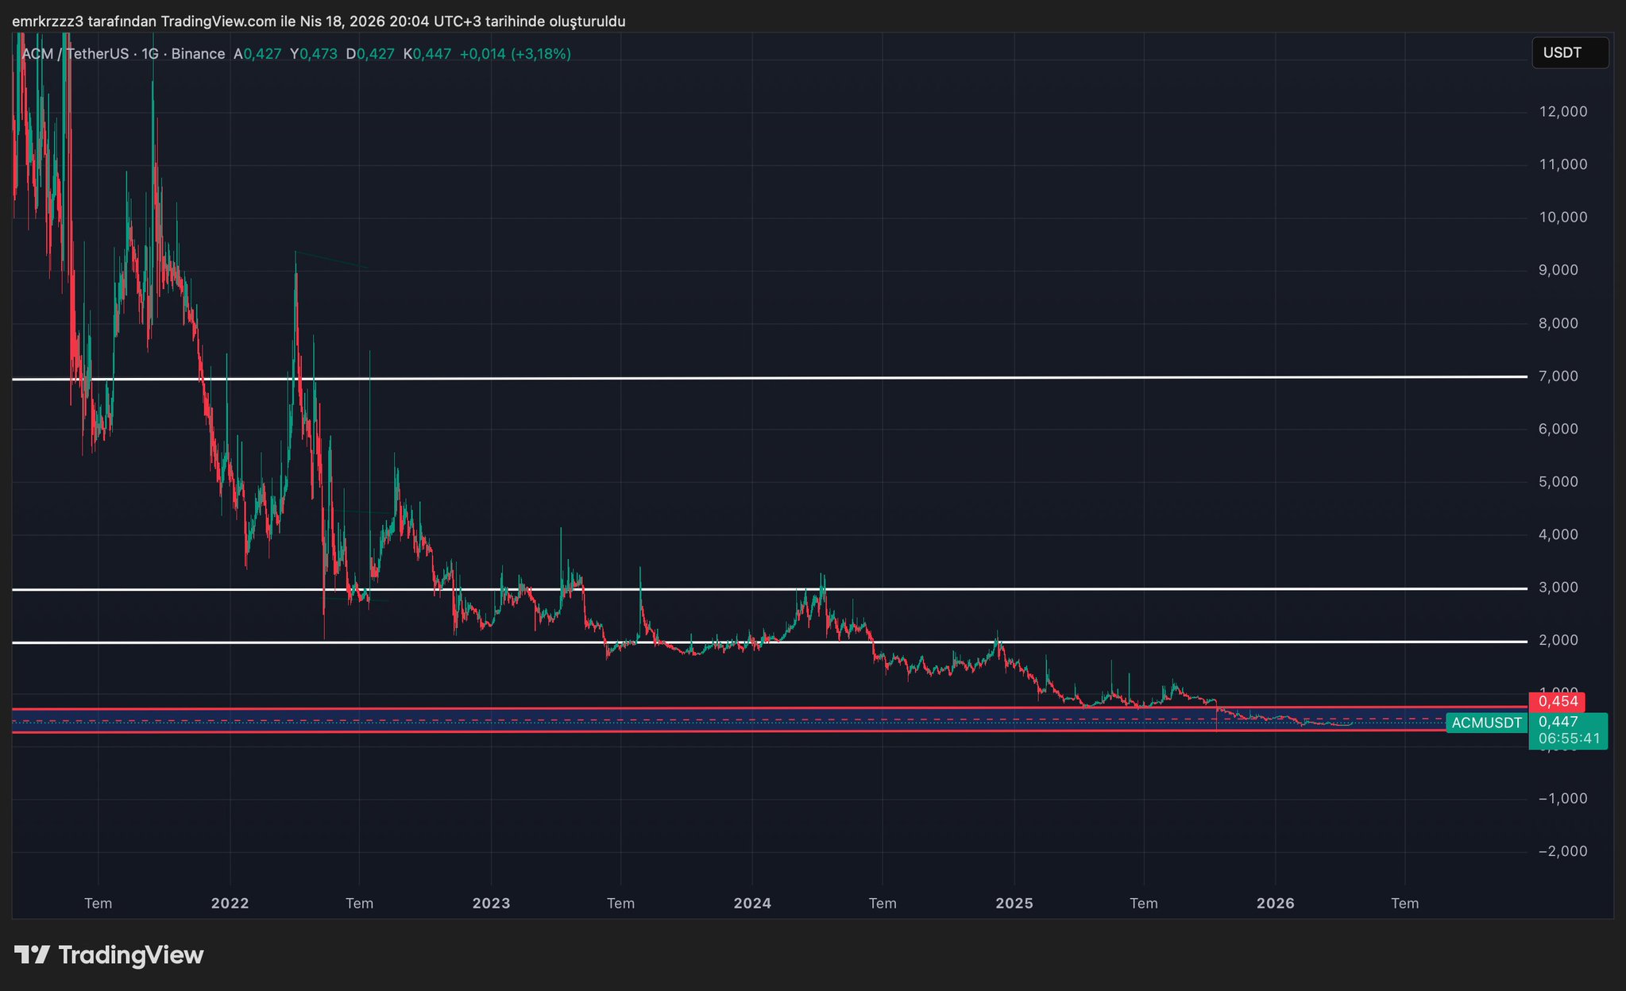Click the emrkrzzz3 author name in header
Viewport: 1626px width, 991px height.
pos(48,21)
